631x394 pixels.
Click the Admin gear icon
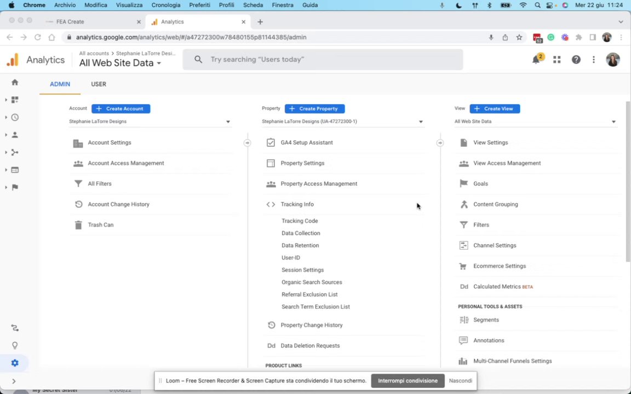pos(15,363)
